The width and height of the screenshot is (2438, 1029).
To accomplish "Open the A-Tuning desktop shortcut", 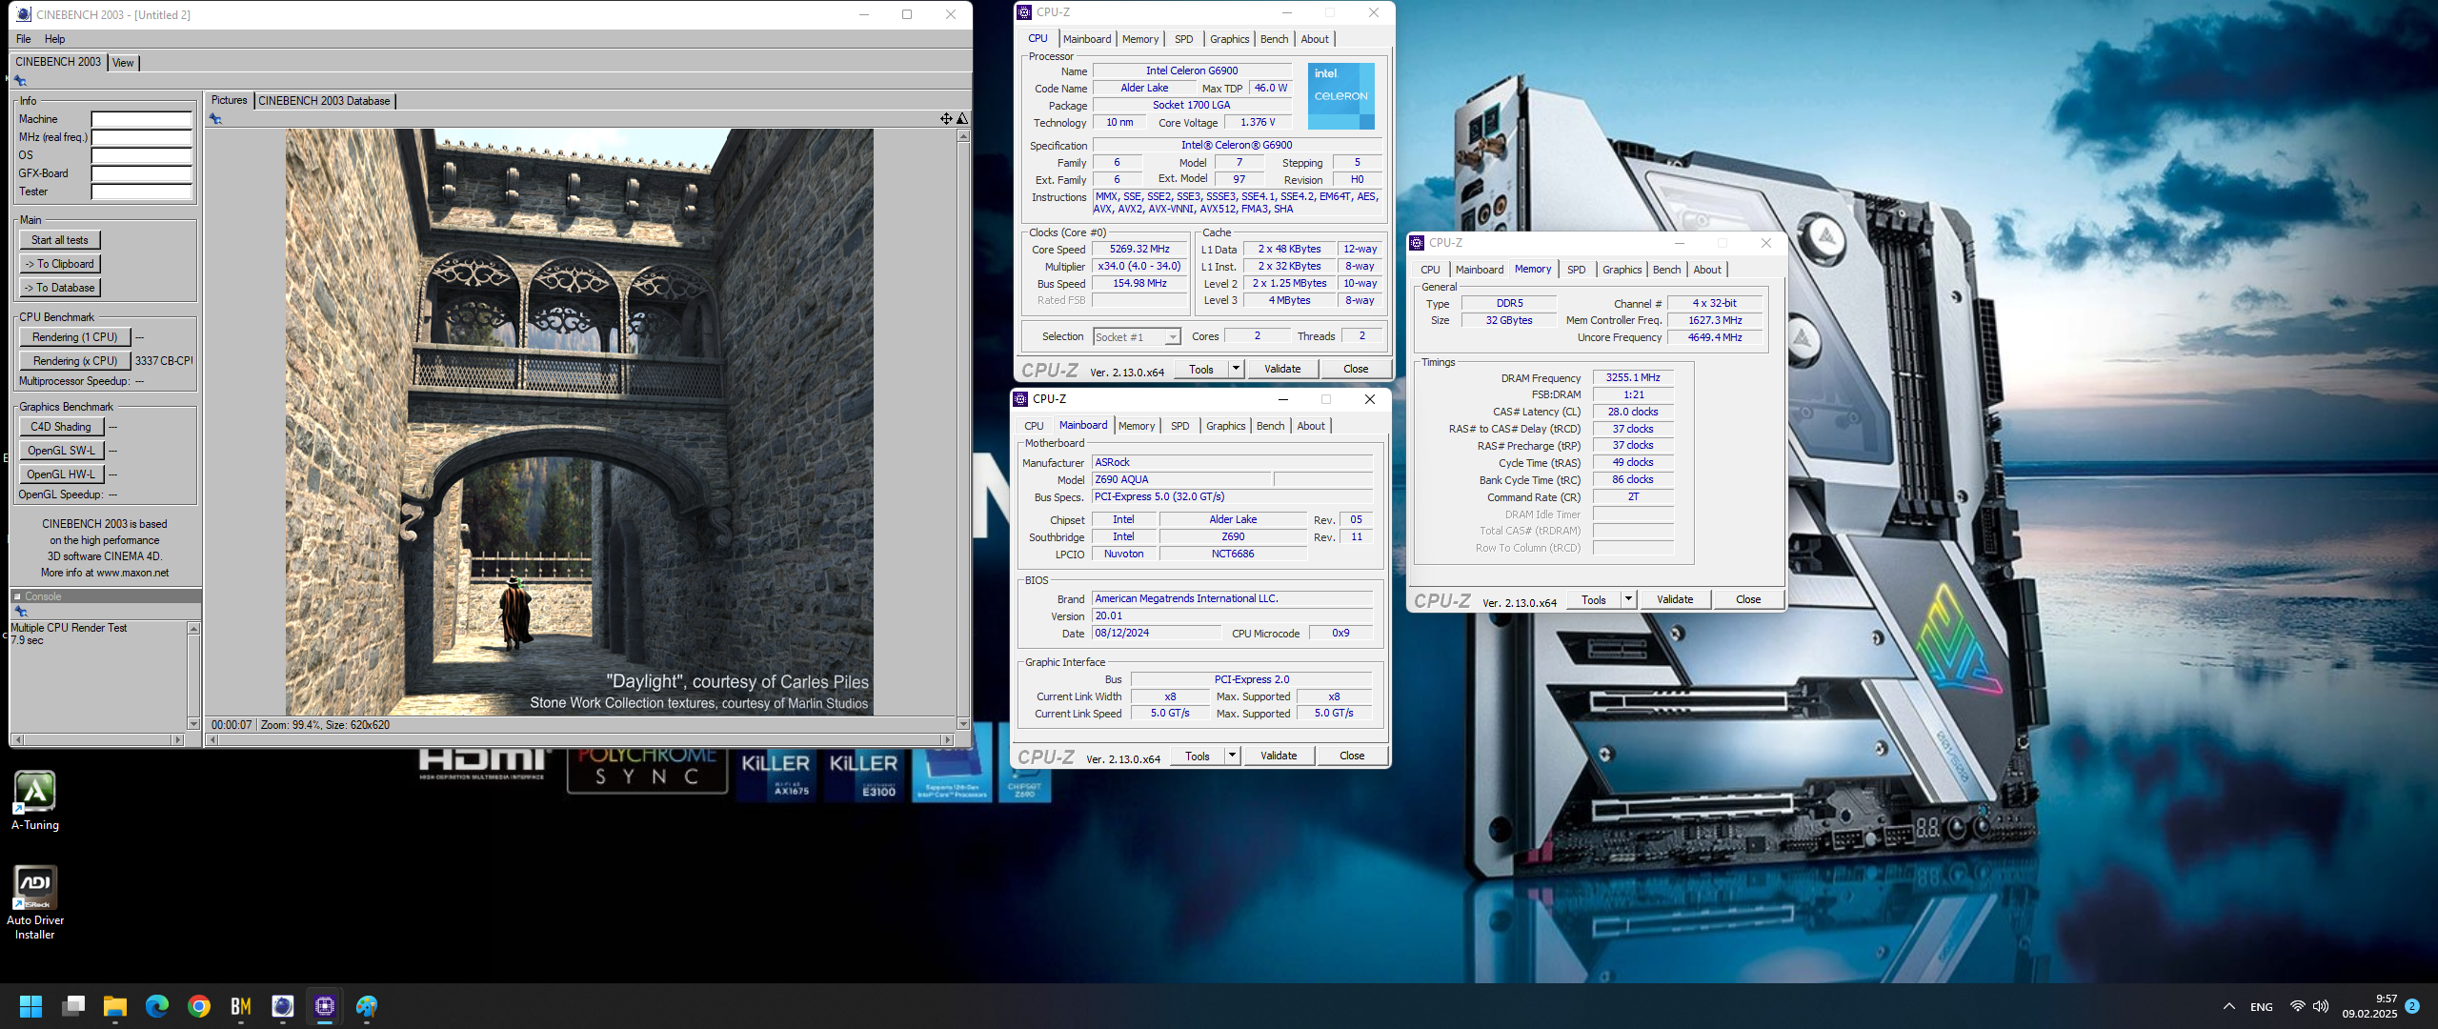I will click(35, 801).
